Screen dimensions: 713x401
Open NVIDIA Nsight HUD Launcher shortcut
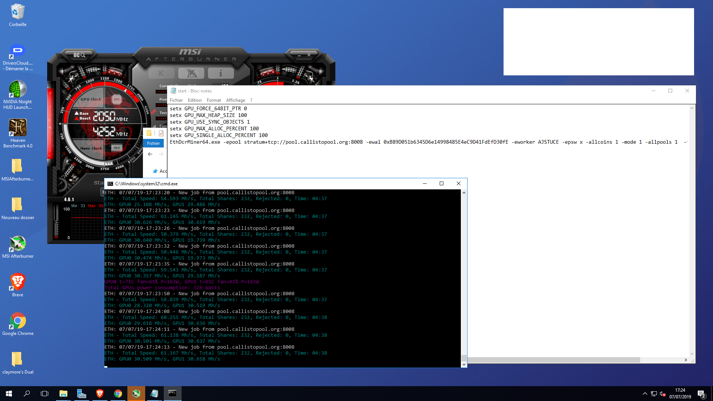click(17, 95)
